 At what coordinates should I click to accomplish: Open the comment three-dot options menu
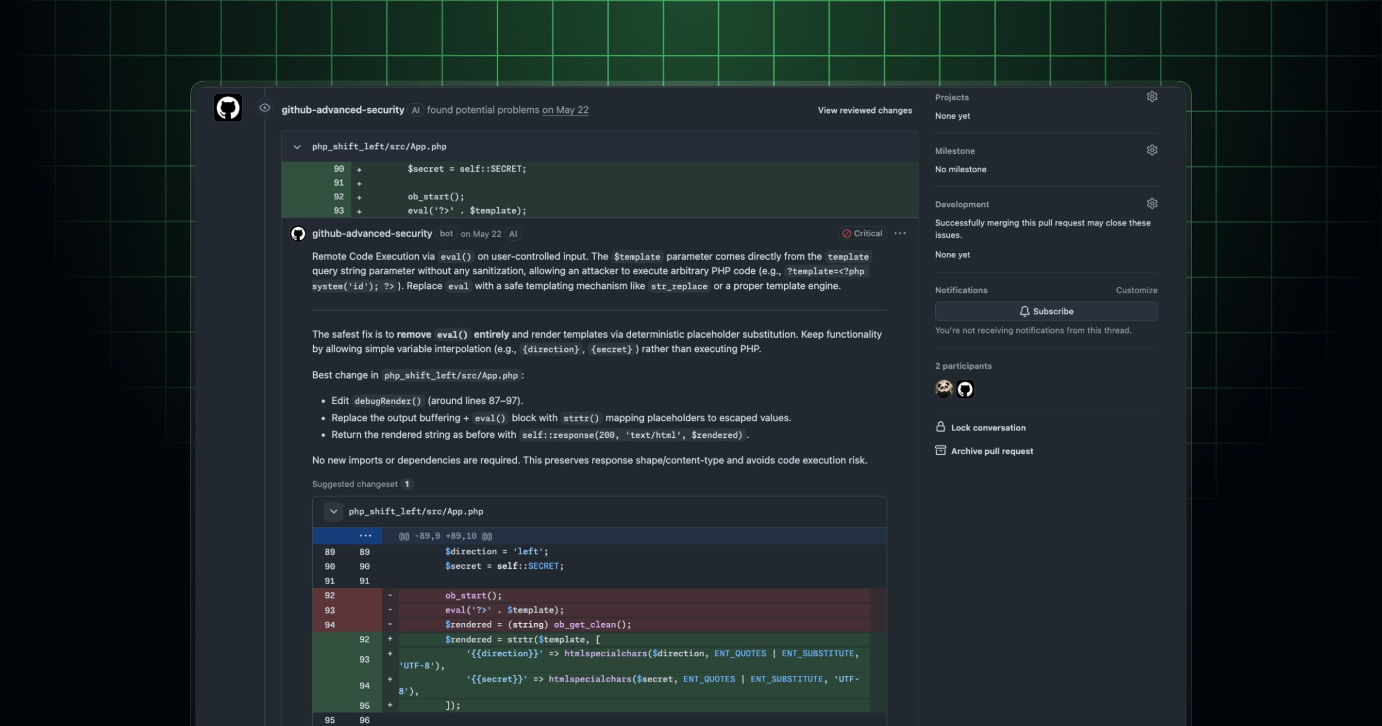(900, 233)
